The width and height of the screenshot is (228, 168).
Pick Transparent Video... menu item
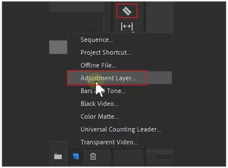[109, 142]
